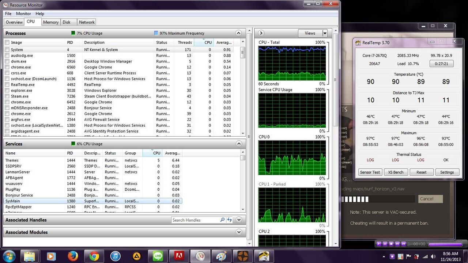Click pause on the taskbar media toolbar
Viewport: 468px width, 263px height.
385,244
